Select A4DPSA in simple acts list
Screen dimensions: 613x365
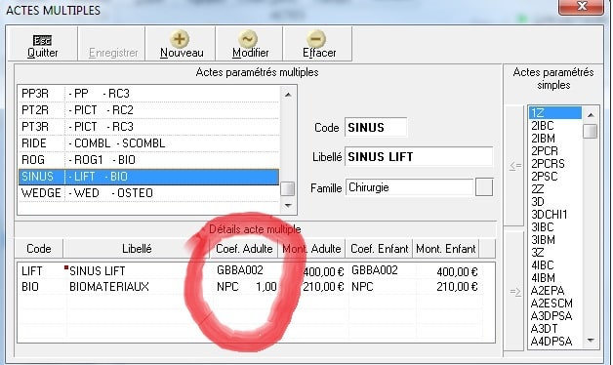pyautogui.click(x=555, y=342)
